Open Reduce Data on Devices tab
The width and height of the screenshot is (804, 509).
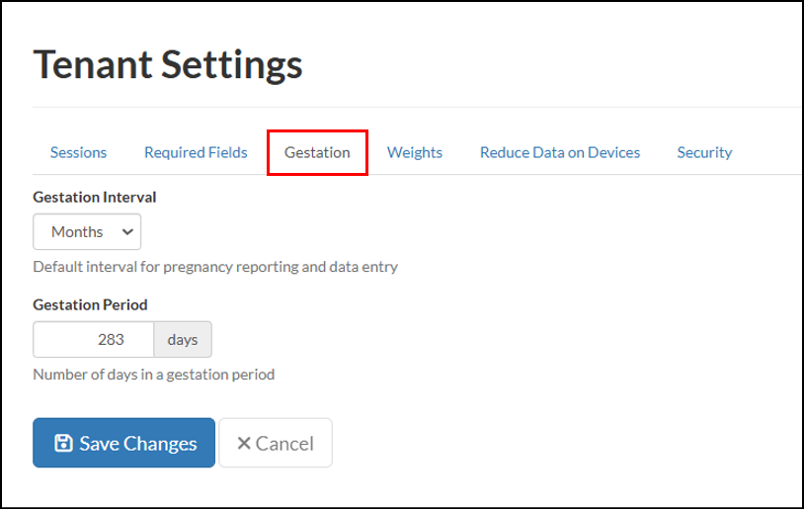point(560,152)
